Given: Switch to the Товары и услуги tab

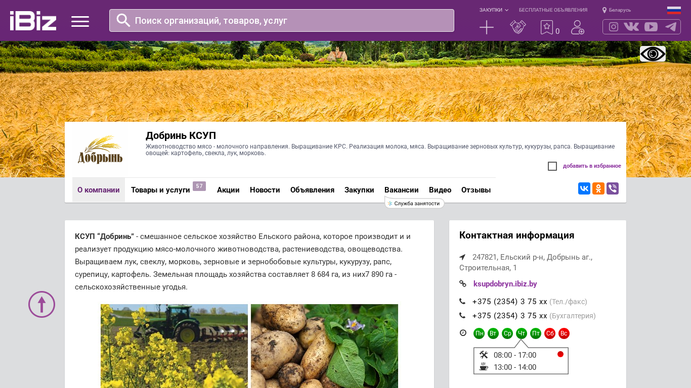Looking at the screenshot, I should tap(160, 190).
